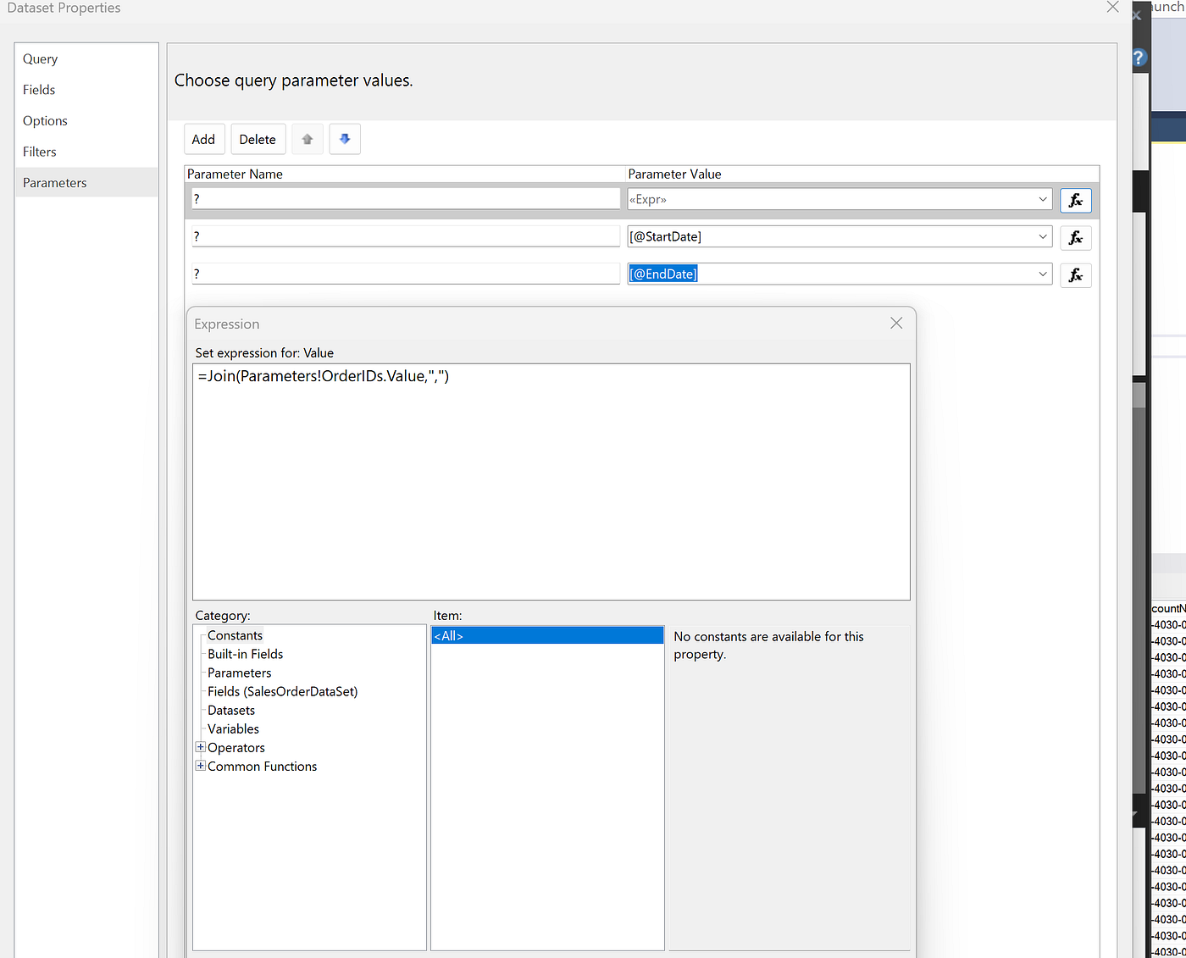The width and height of the screenshot is (1186, 958).
Task: Select the <All> item
Action: click(x=547, y=635)
